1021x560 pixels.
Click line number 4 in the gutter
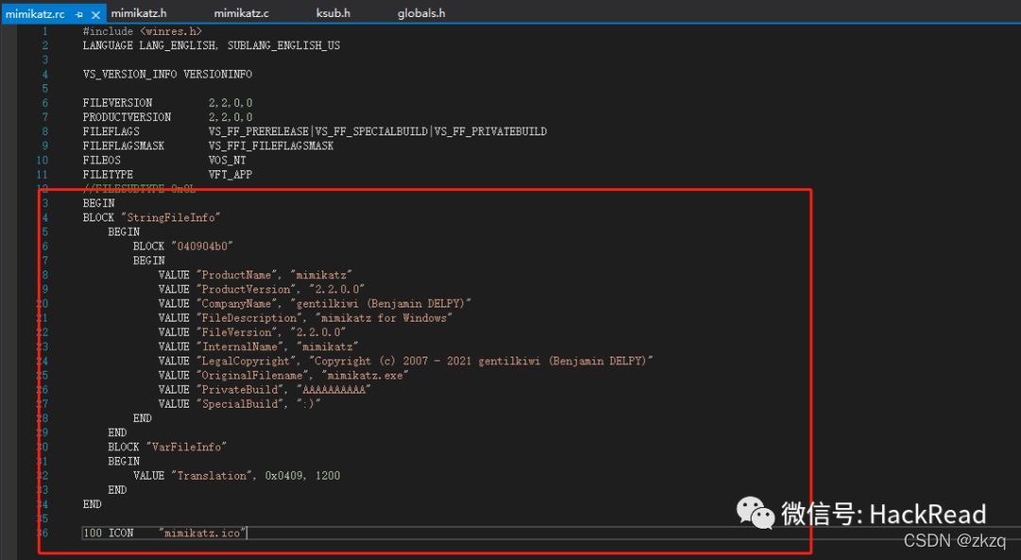[x=45, y=75]
